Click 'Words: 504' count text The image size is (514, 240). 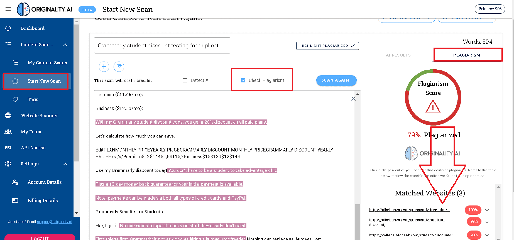click(477, 42)
